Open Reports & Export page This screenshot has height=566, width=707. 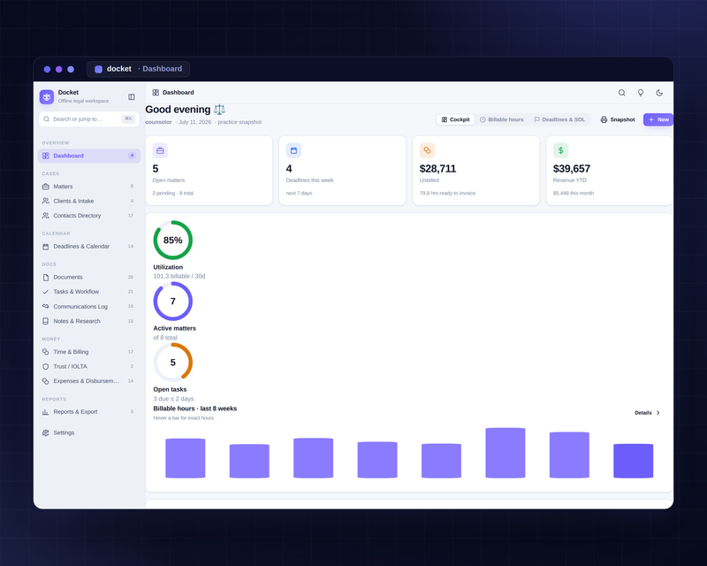tap(89, 412)
